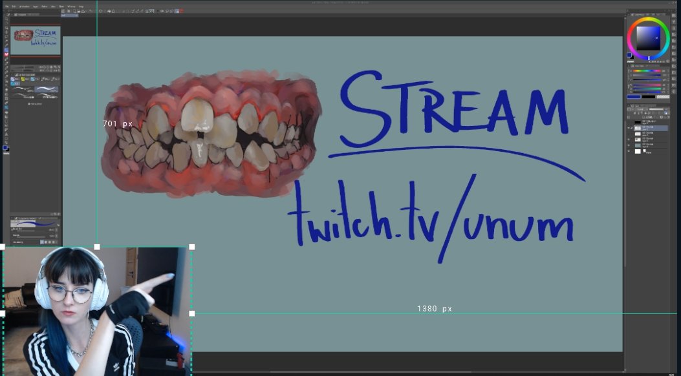Select bottom-left brush preset stroke
681x376 pixels.
(23, 96)
